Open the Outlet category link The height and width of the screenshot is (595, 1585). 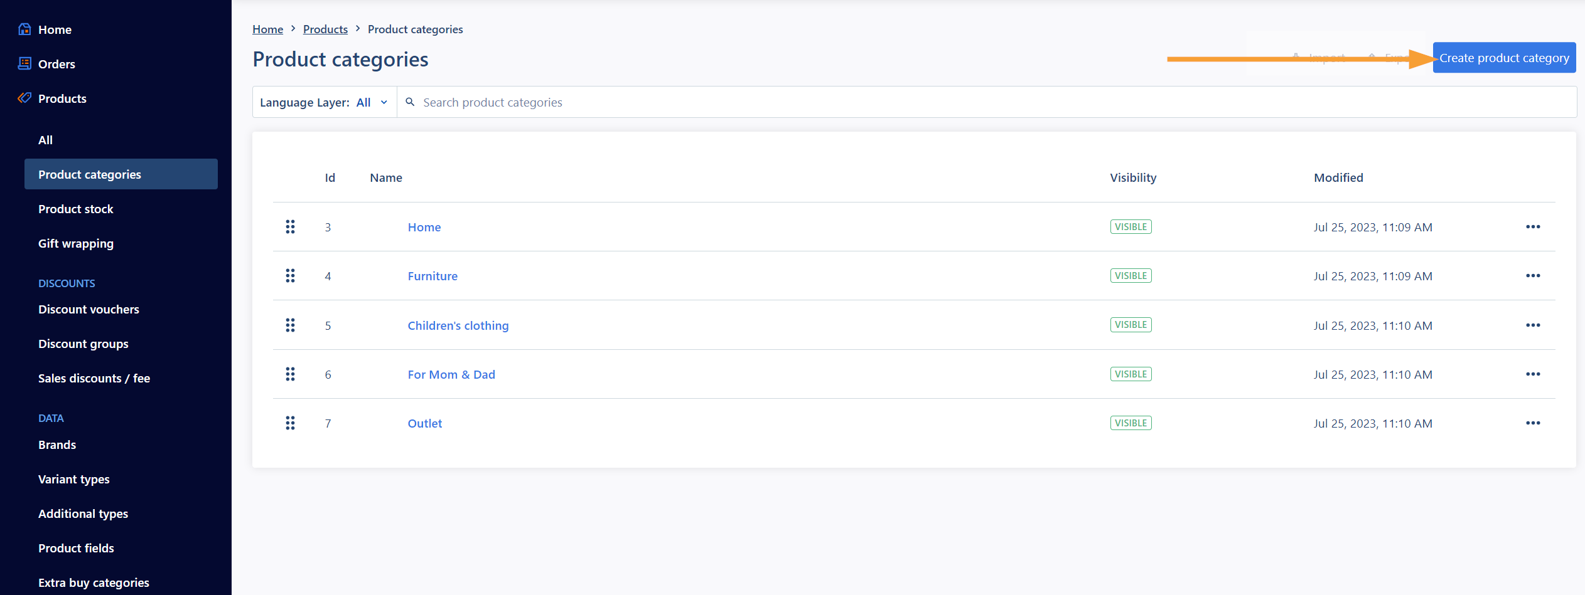click(x=425, y=423)
